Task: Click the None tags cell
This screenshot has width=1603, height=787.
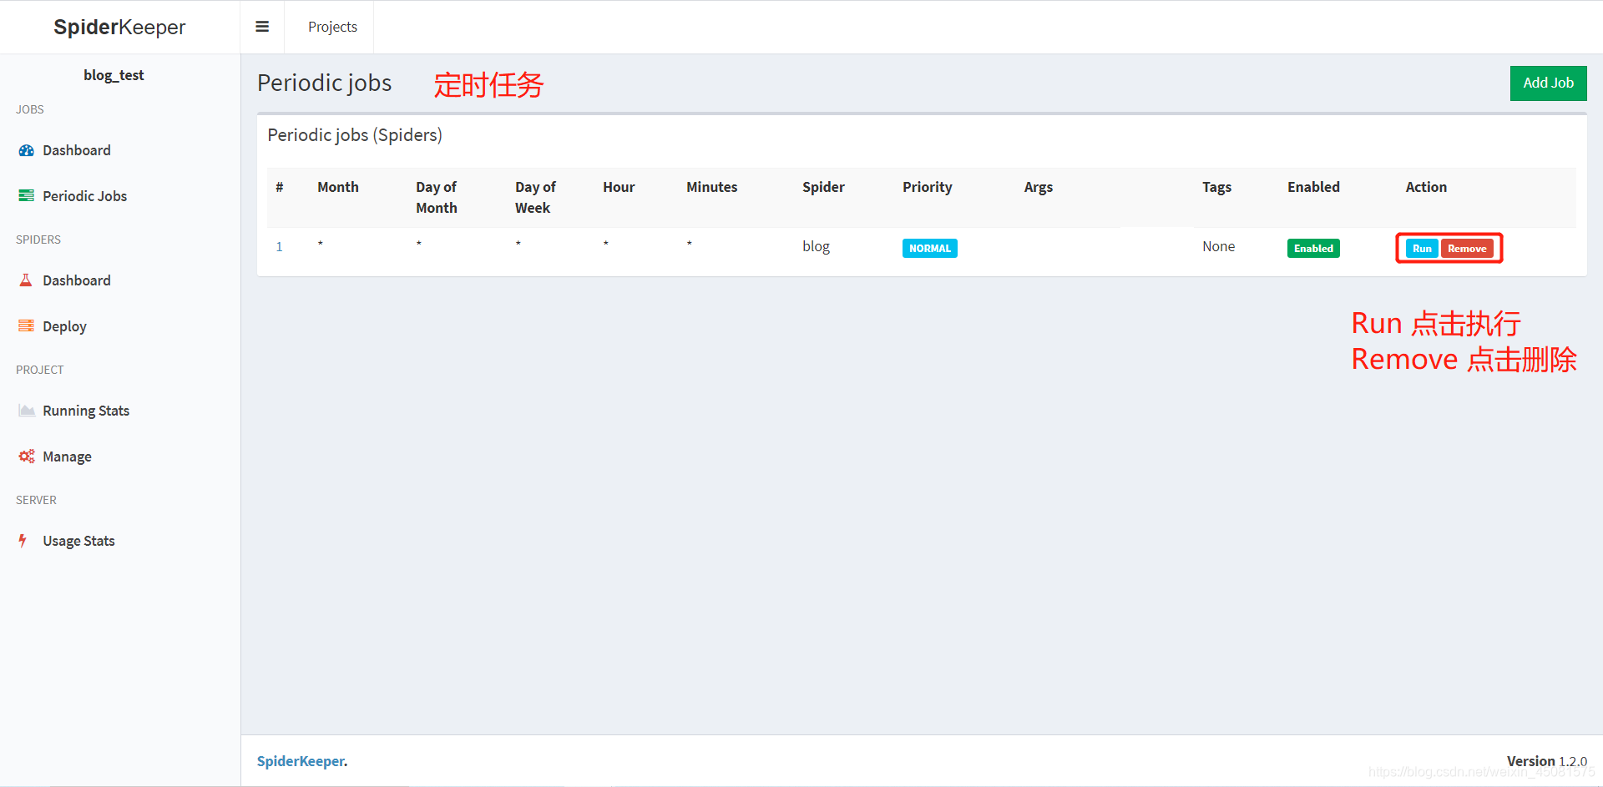Action: click(1218, 246)
